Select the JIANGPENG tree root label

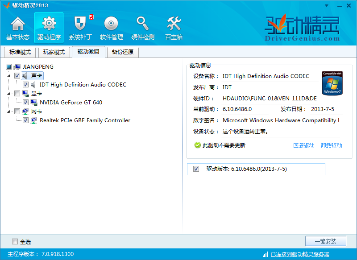(x=38, y=66)
